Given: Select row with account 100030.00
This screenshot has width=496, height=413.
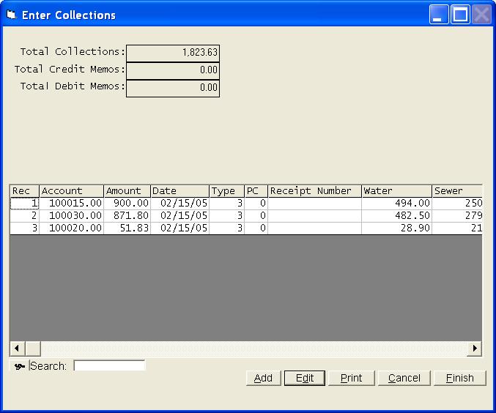Looking at the screenshot, I should 71,216.
